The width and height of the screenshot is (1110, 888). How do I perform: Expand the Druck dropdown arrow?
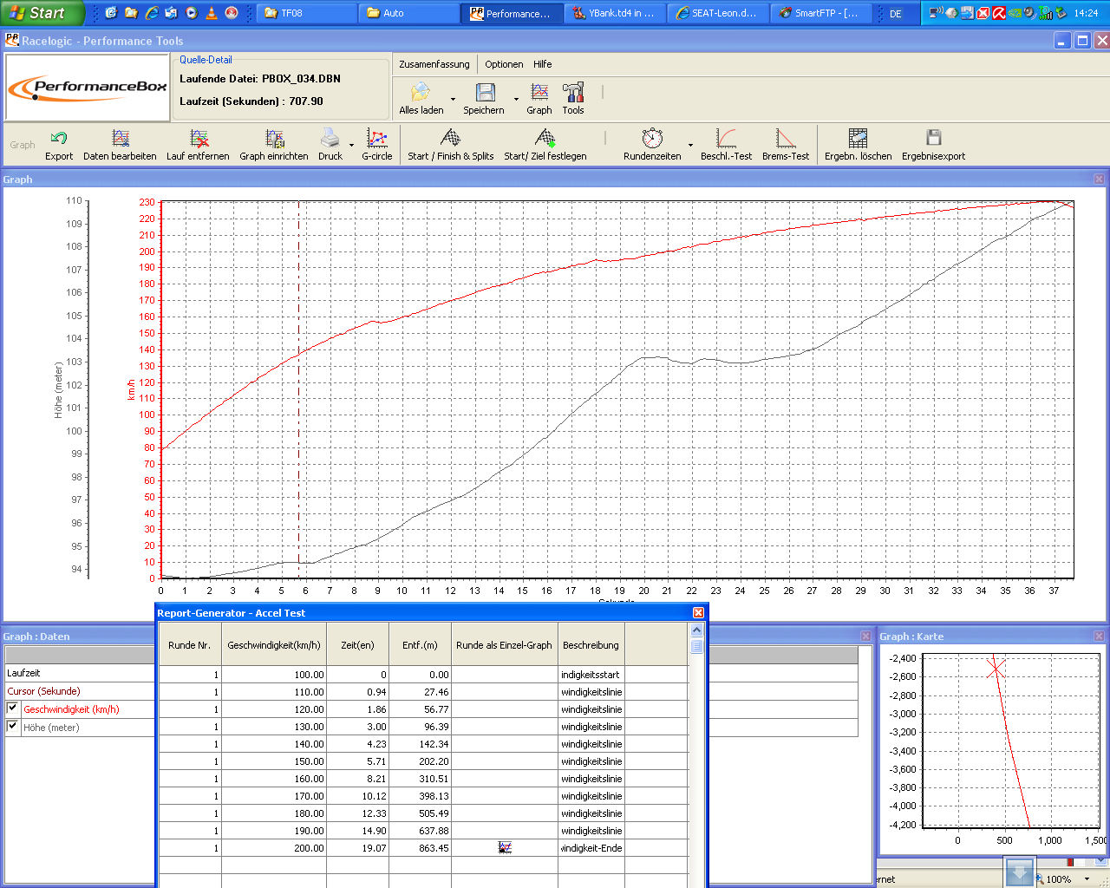(x=351, y=146)
